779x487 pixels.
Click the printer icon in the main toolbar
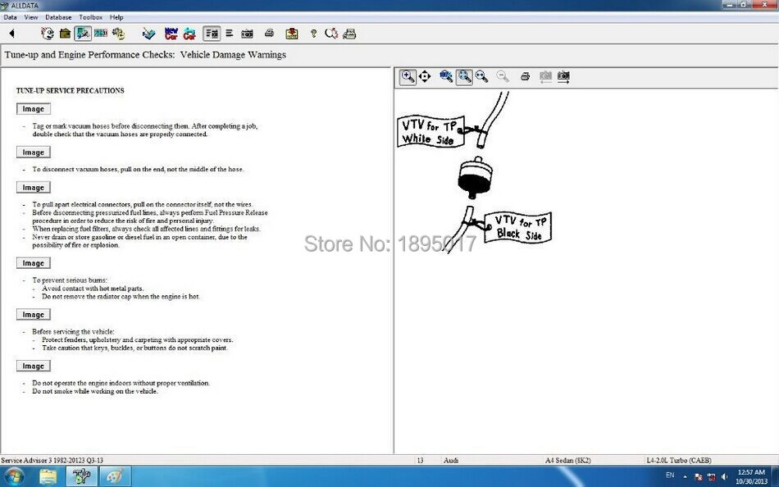[269, 34]
